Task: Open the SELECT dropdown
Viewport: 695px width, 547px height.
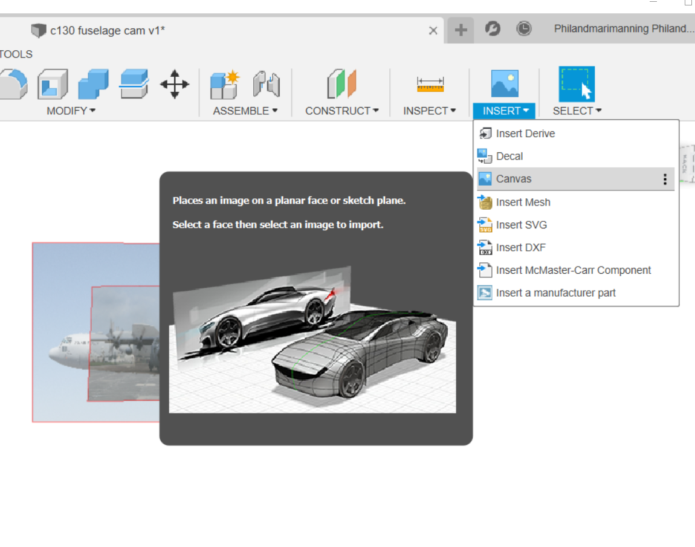Action: [x=577, y=111]
